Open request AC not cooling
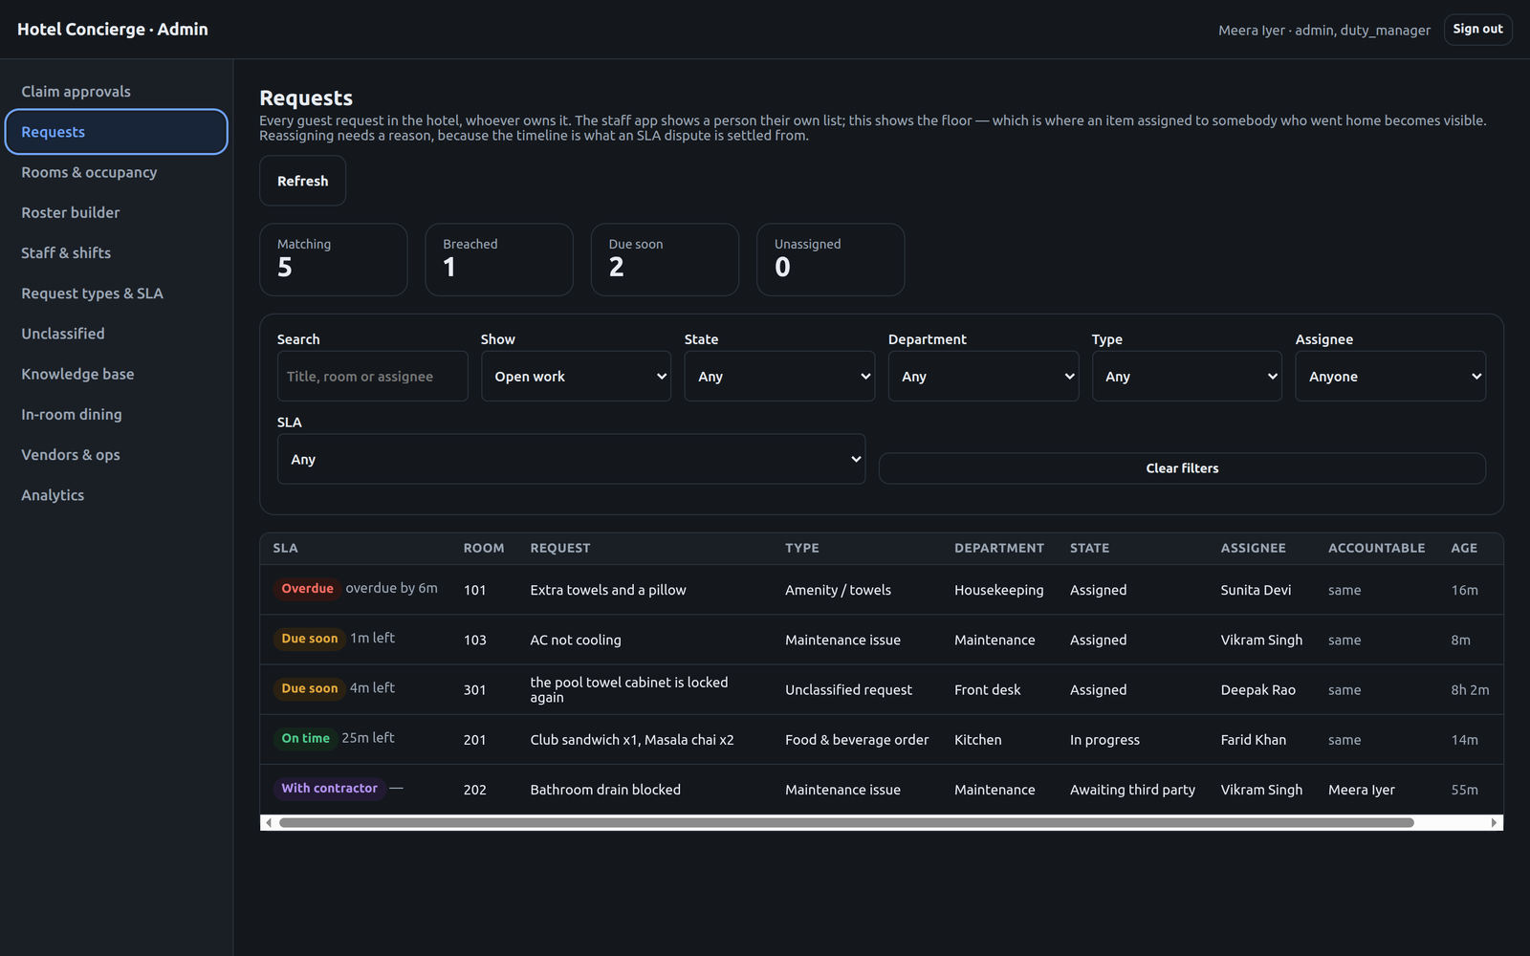Image resolution: width=1530 pixels, height=956 pixels. tap(576, 640)
